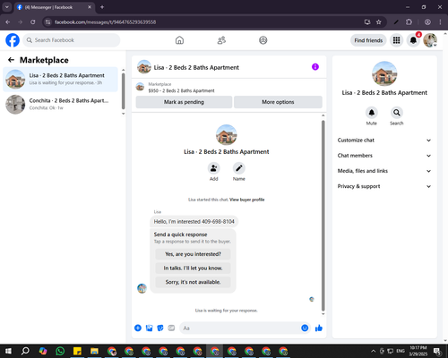Open the Facebook logo home link
This screenshot has width=448, height=358.
click(x=13, y=40)
